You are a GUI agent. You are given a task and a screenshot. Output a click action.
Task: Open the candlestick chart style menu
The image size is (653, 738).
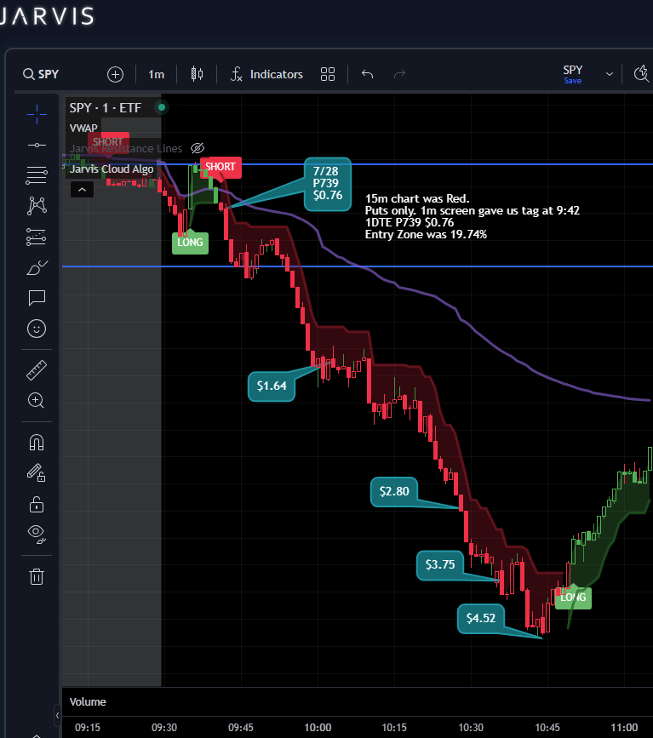pos(197,74)
